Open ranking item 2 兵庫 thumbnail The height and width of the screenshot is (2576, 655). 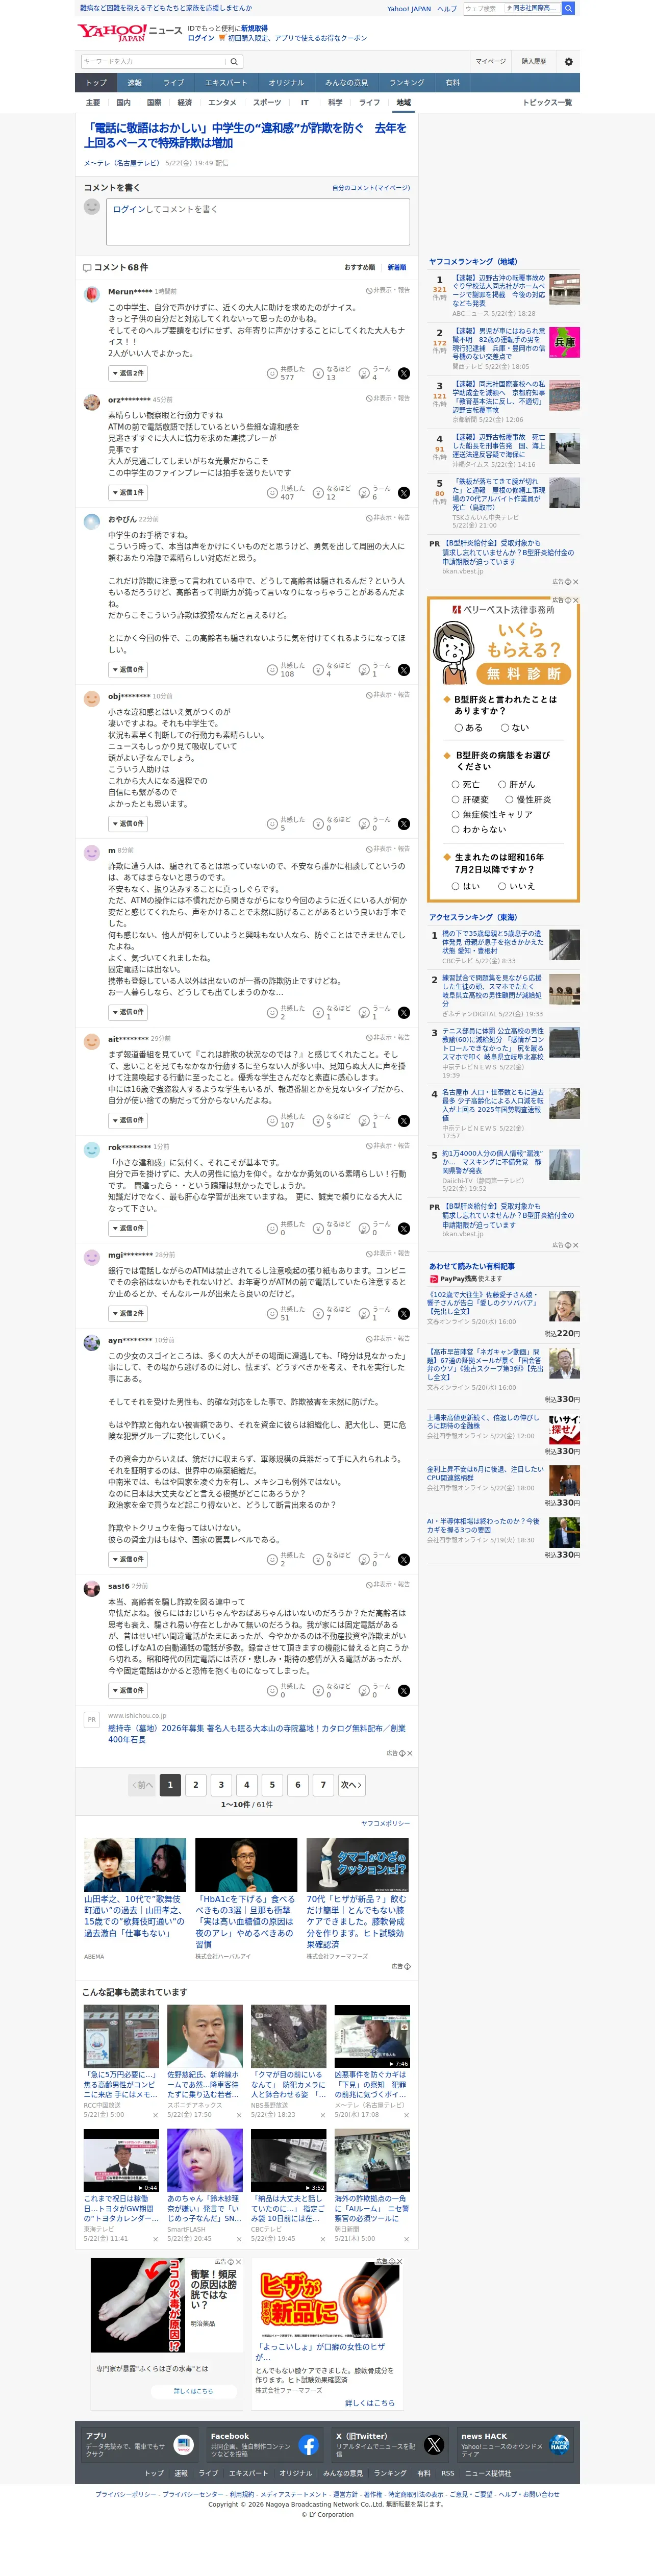point(564,342)
